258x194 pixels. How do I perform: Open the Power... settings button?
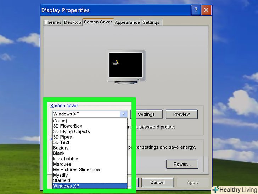pos(182,164)
